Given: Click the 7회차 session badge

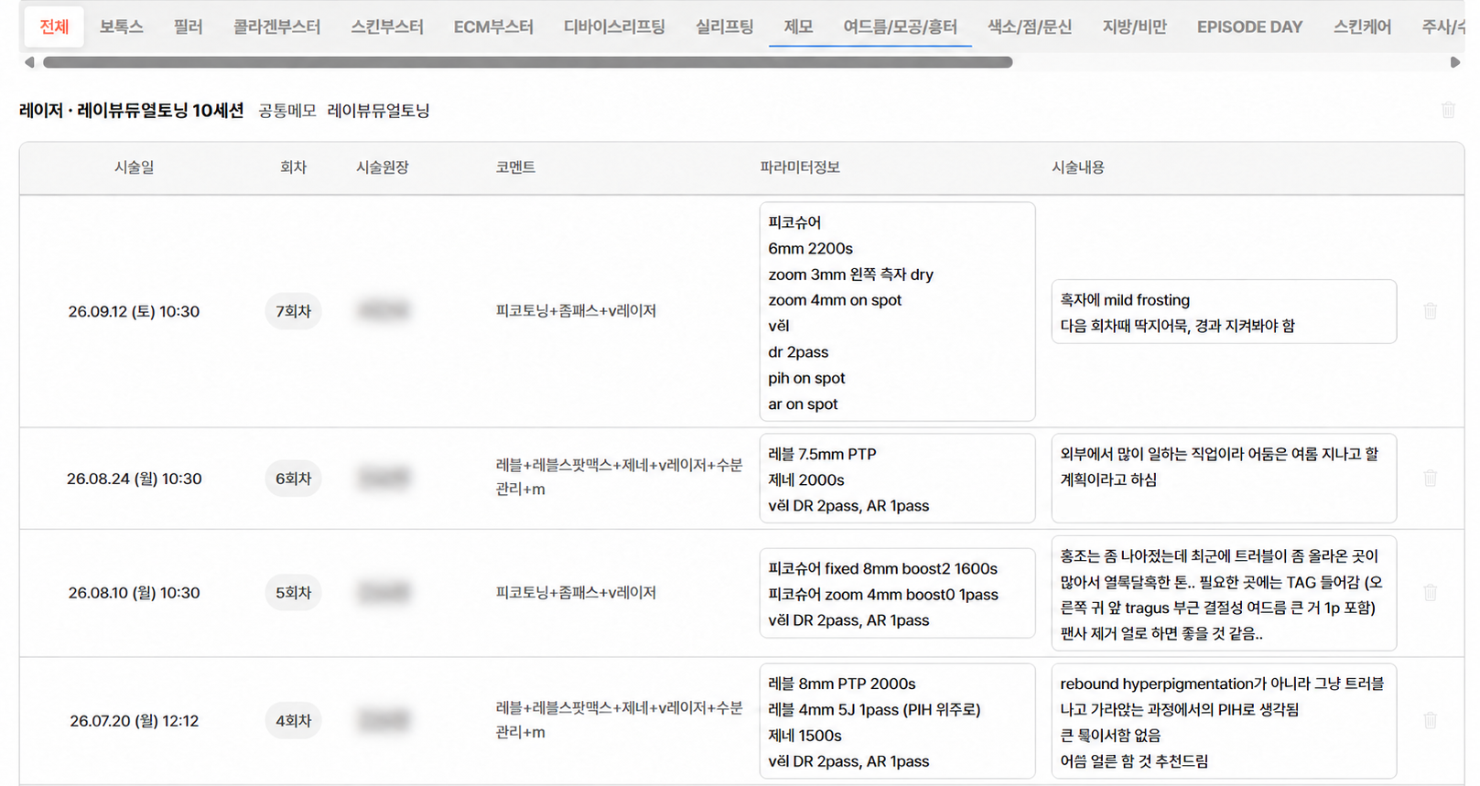Looking at the screenshot, I should pos(294,311).
